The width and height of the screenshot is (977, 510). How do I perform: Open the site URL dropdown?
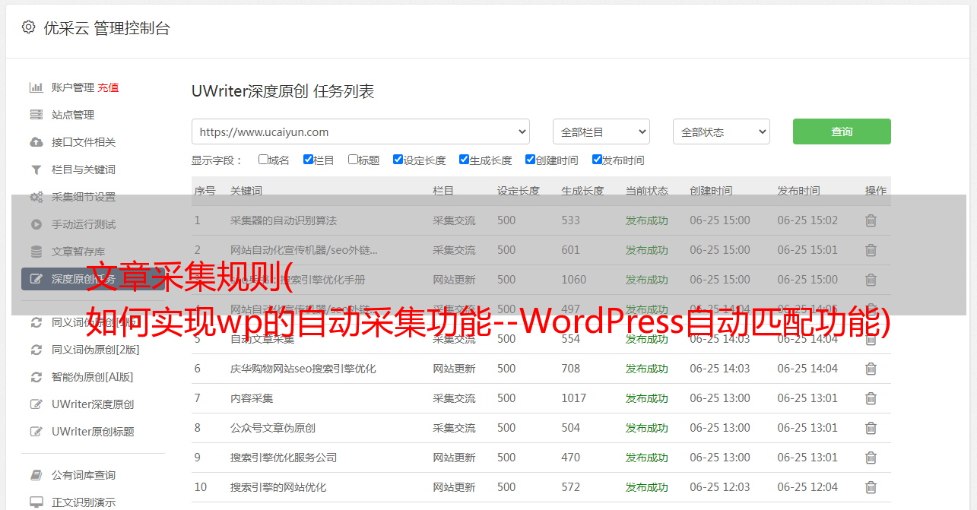click(x=360, y=131)
